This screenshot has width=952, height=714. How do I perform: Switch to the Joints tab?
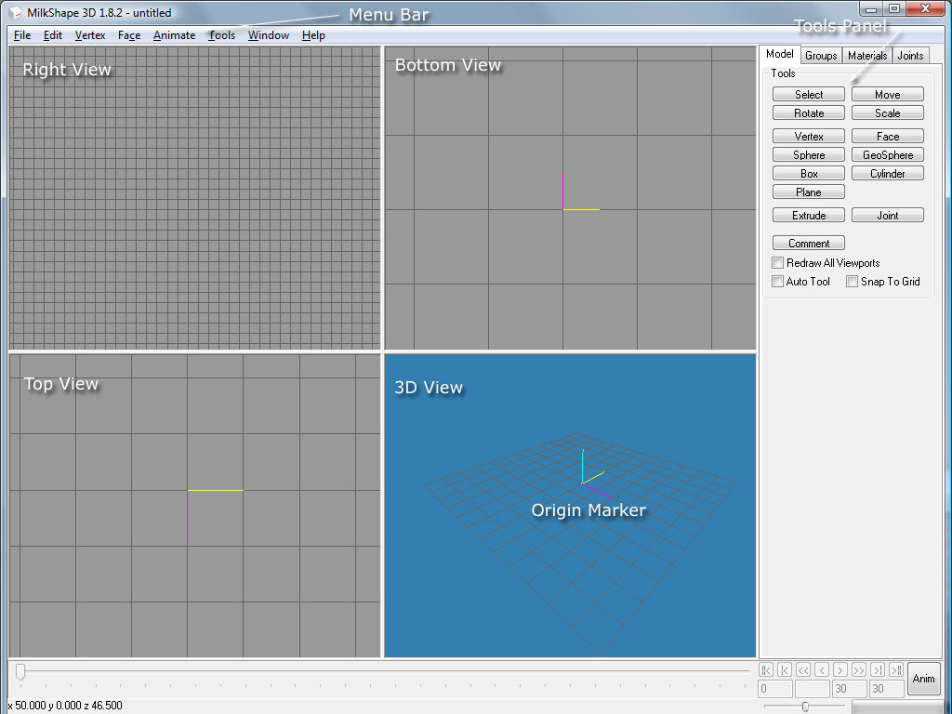tap(910, 55)
